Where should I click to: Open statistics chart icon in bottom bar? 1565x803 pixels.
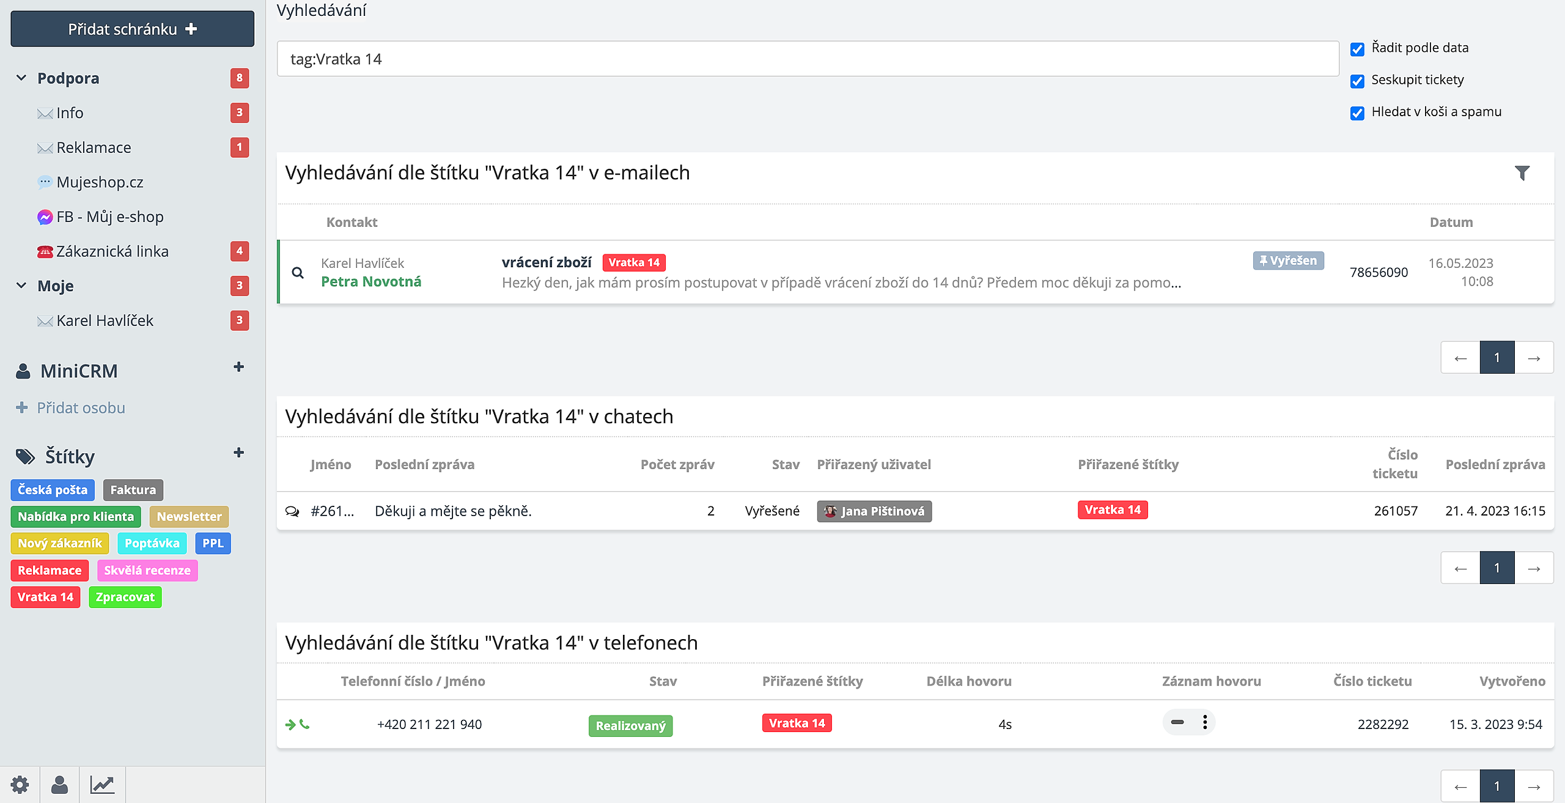click(x=102, y=785)
